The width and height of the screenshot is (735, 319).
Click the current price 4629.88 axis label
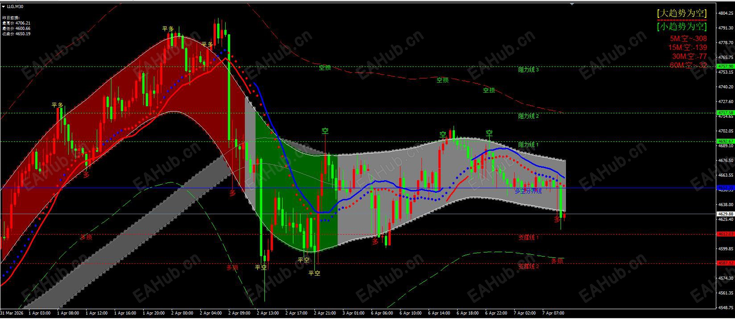click(725, 214)
